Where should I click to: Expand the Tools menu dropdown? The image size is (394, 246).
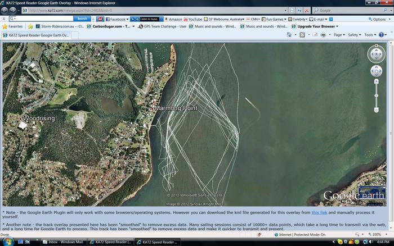[370, 35]
